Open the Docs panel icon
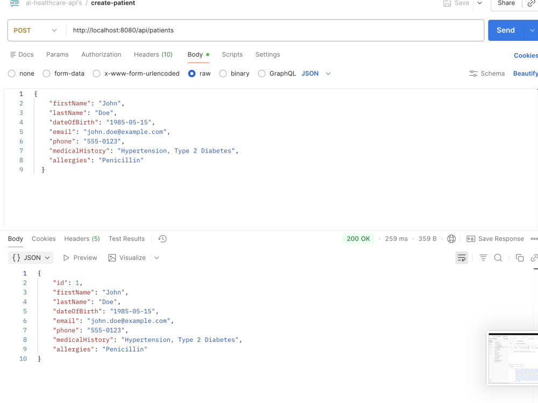 pos(13,54)
